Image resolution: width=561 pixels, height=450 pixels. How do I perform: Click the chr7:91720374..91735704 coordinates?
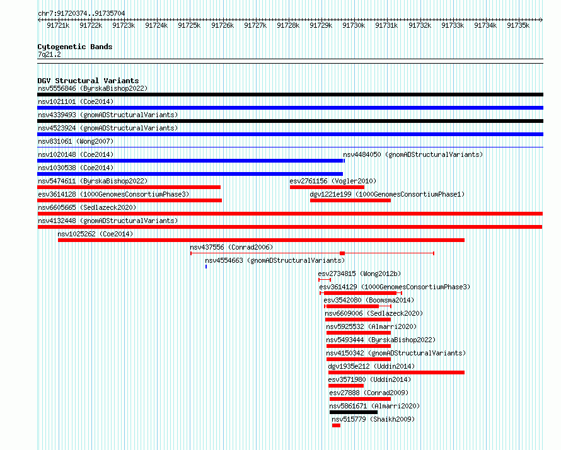coord(81,13)
